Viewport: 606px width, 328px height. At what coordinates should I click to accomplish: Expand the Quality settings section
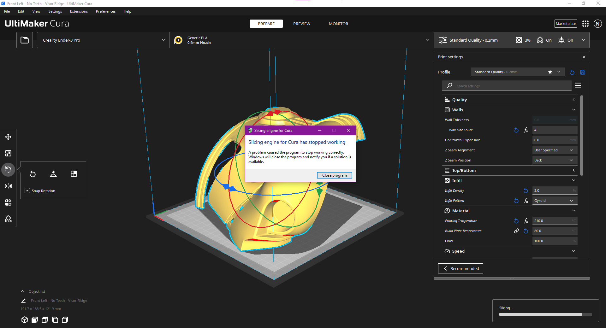[x=510, y=100]
